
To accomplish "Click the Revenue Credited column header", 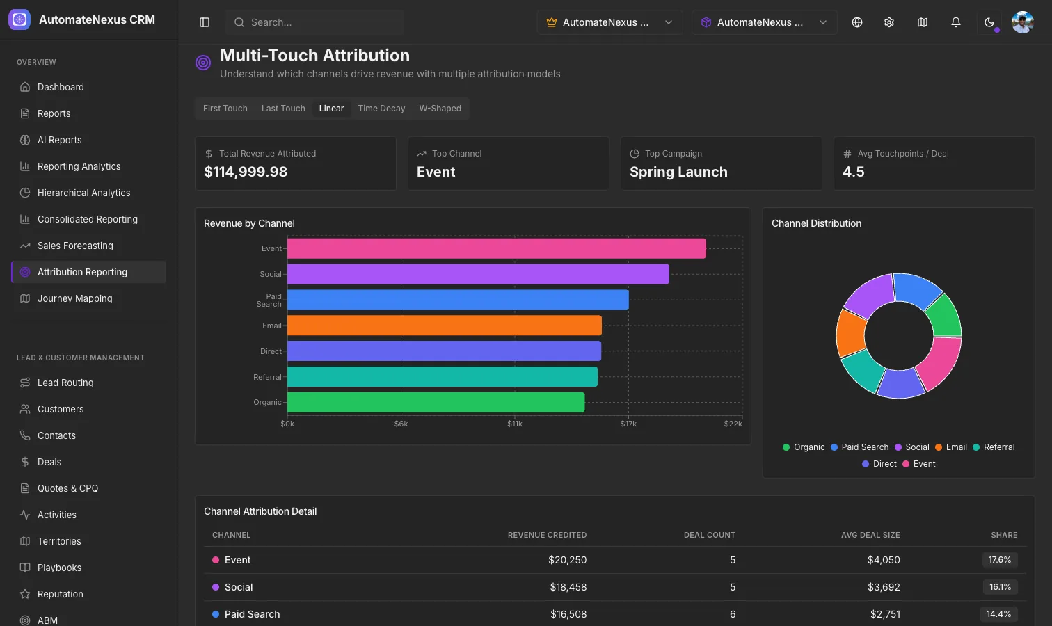I will pyautogui.click(x=547, y=535).
